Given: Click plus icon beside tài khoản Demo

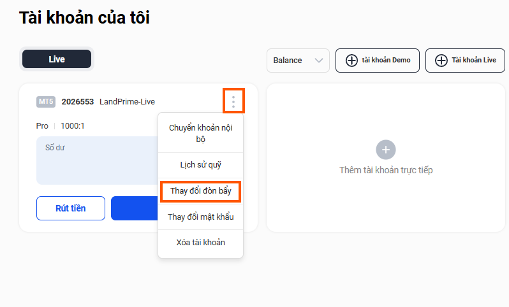Looking at the screenshot, I should 351,61.
